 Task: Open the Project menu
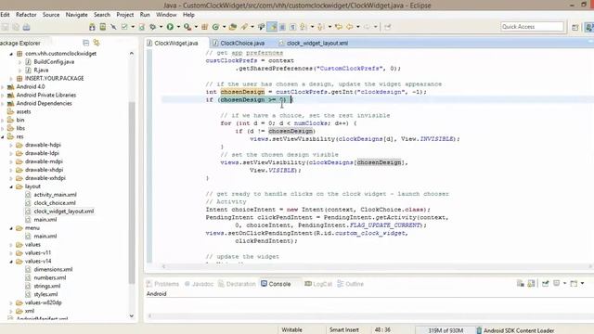[x=125, y=15]
